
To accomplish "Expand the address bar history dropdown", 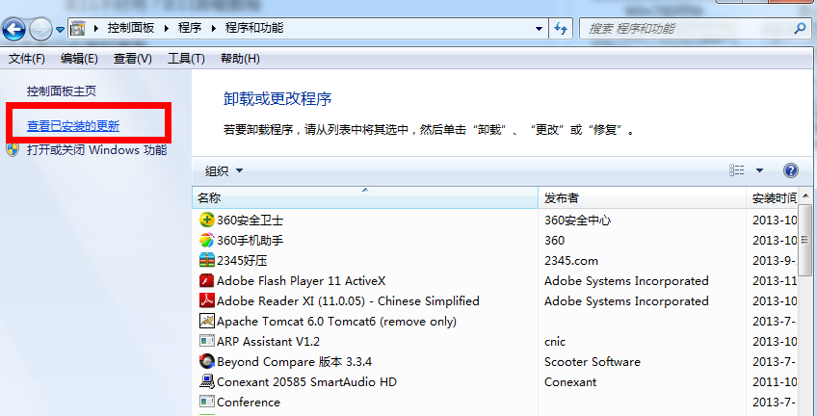I will (539, 29).
